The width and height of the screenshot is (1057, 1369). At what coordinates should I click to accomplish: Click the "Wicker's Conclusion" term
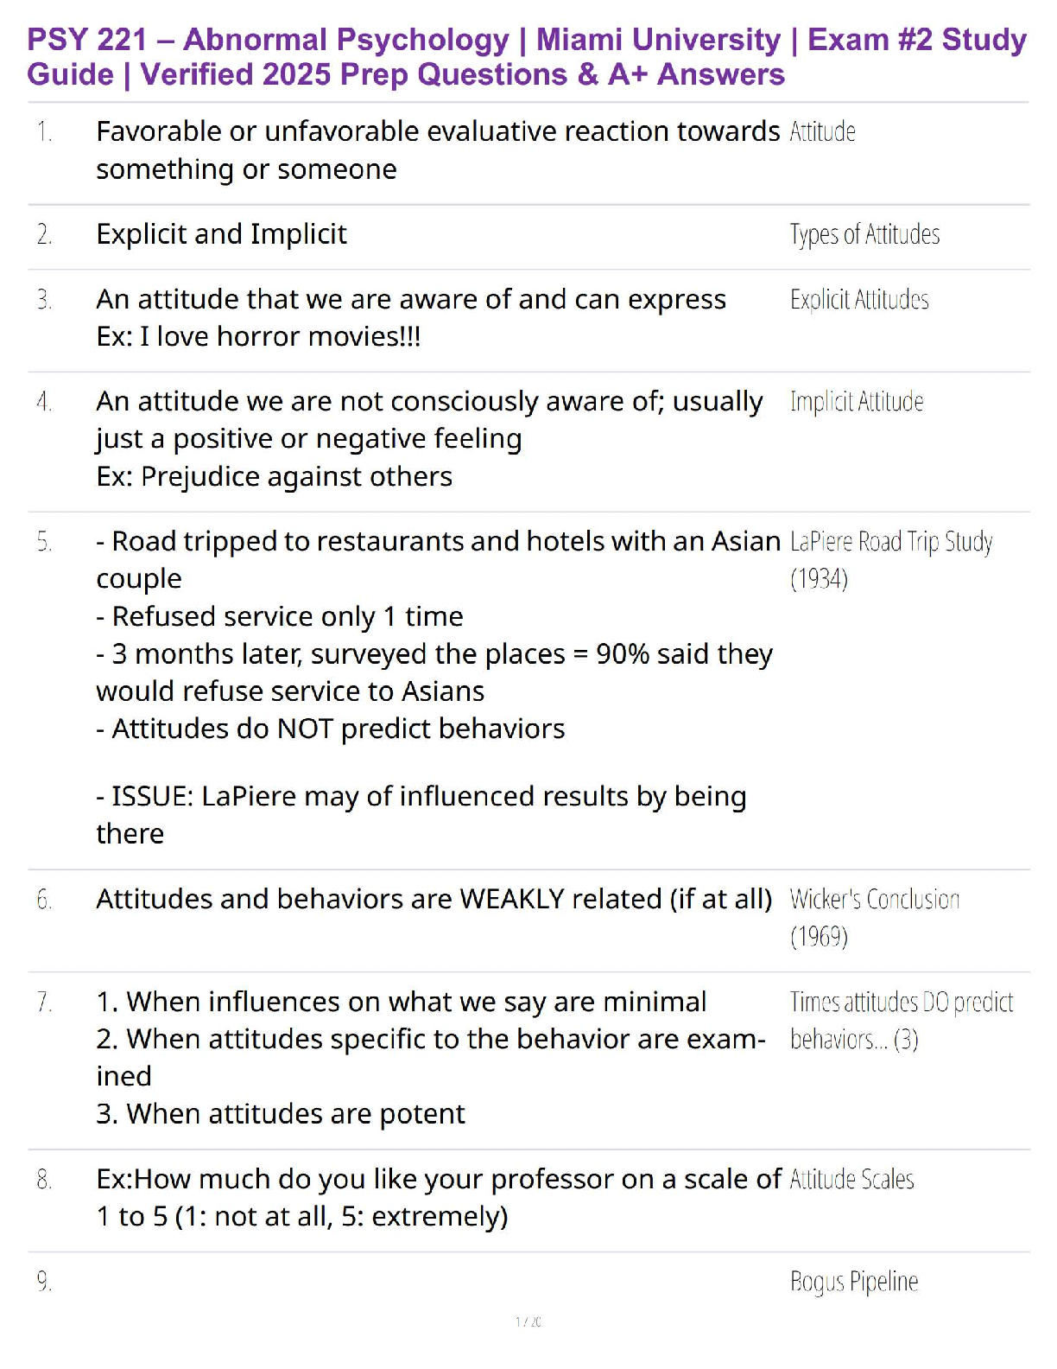point(875,900)
